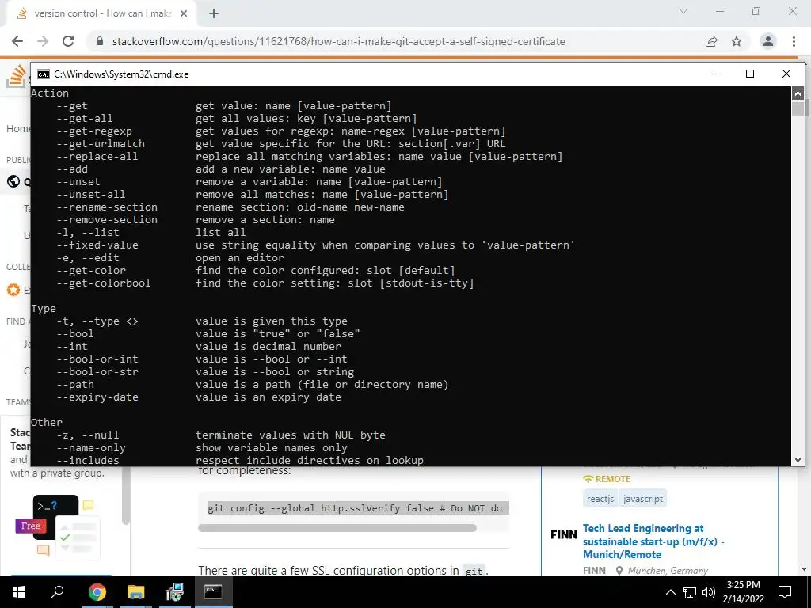Click the 'Type' heading in cmd
Viewport: 811px width, 608px height.
(44, 309)
